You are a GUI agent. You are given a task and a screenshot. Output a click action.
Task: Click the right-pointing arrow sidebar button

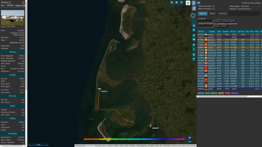coord(194,3)
